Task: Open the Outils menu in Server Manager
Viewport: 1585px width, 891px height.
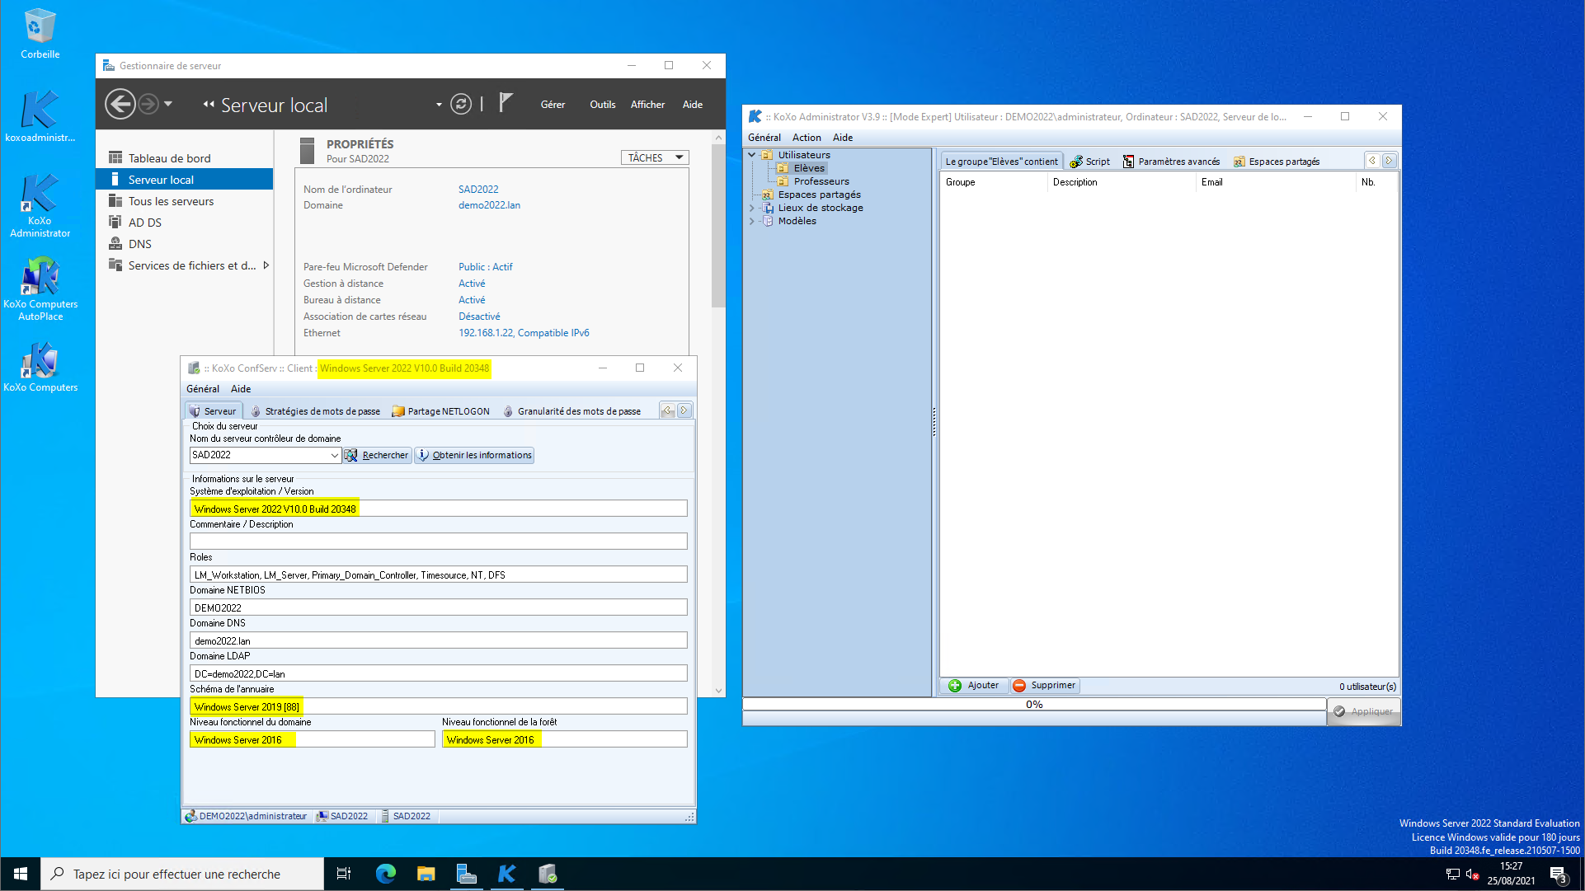Action: (602, 105)
